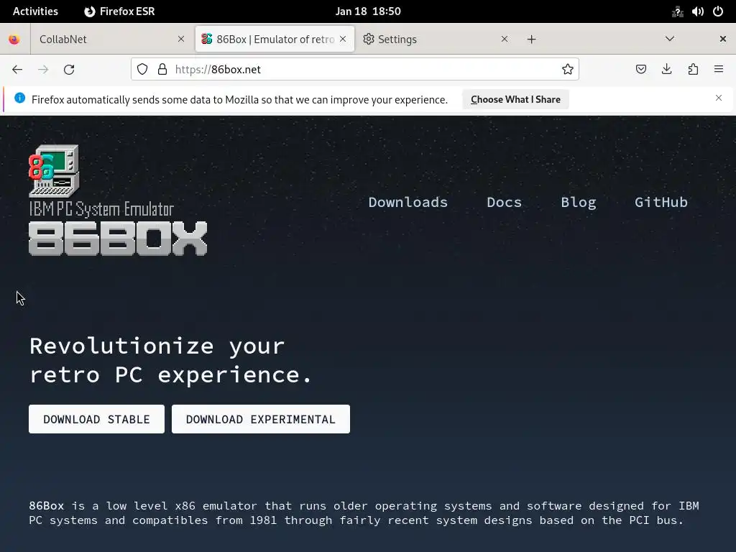The width and height of the screenshot is (736, 552).
Task: Click the Choose What I Share button
Action: [x=515, y=99]
